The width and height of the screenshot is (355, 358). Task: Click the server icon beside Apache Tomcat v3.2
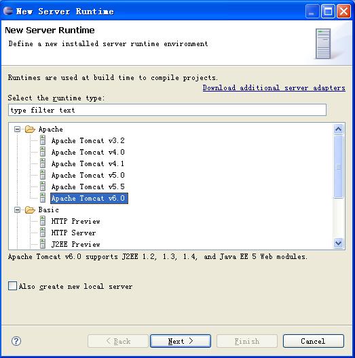point(43,140)
